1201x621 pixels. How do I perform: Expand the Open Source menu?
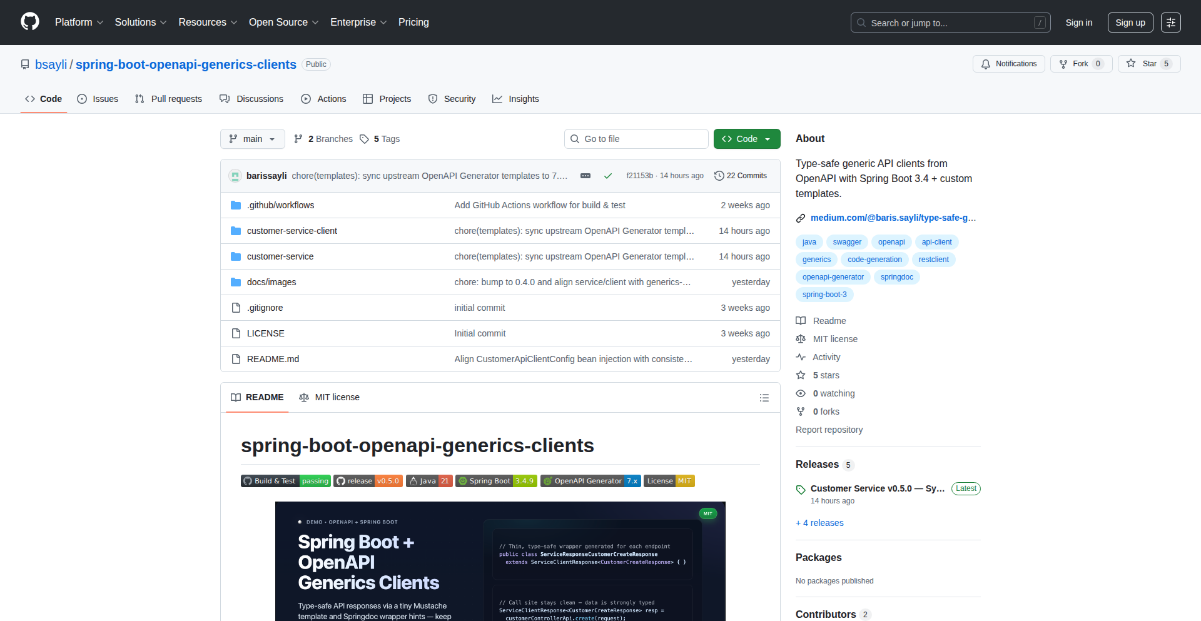283,22
